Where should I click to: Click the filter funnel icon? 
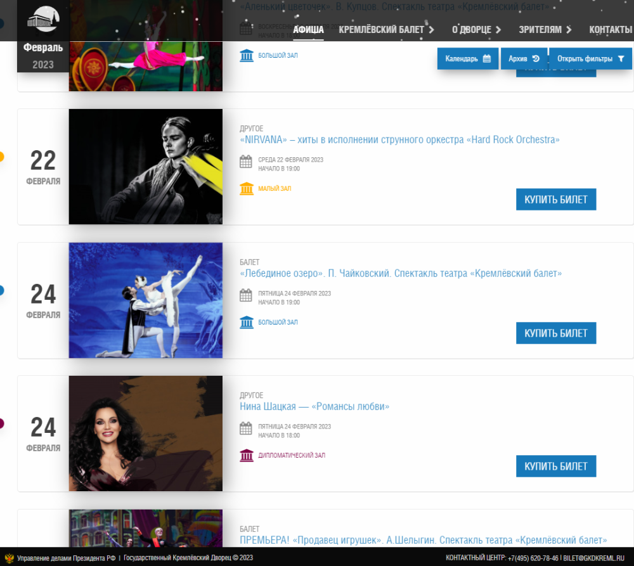pos(621,58)
